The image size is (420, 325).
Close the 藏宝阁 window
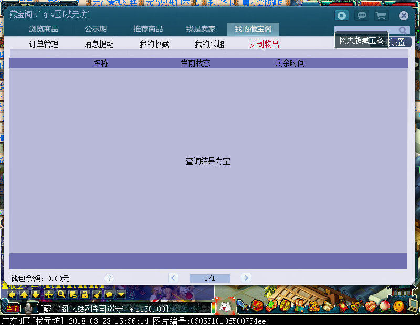[x=403, y=16]
